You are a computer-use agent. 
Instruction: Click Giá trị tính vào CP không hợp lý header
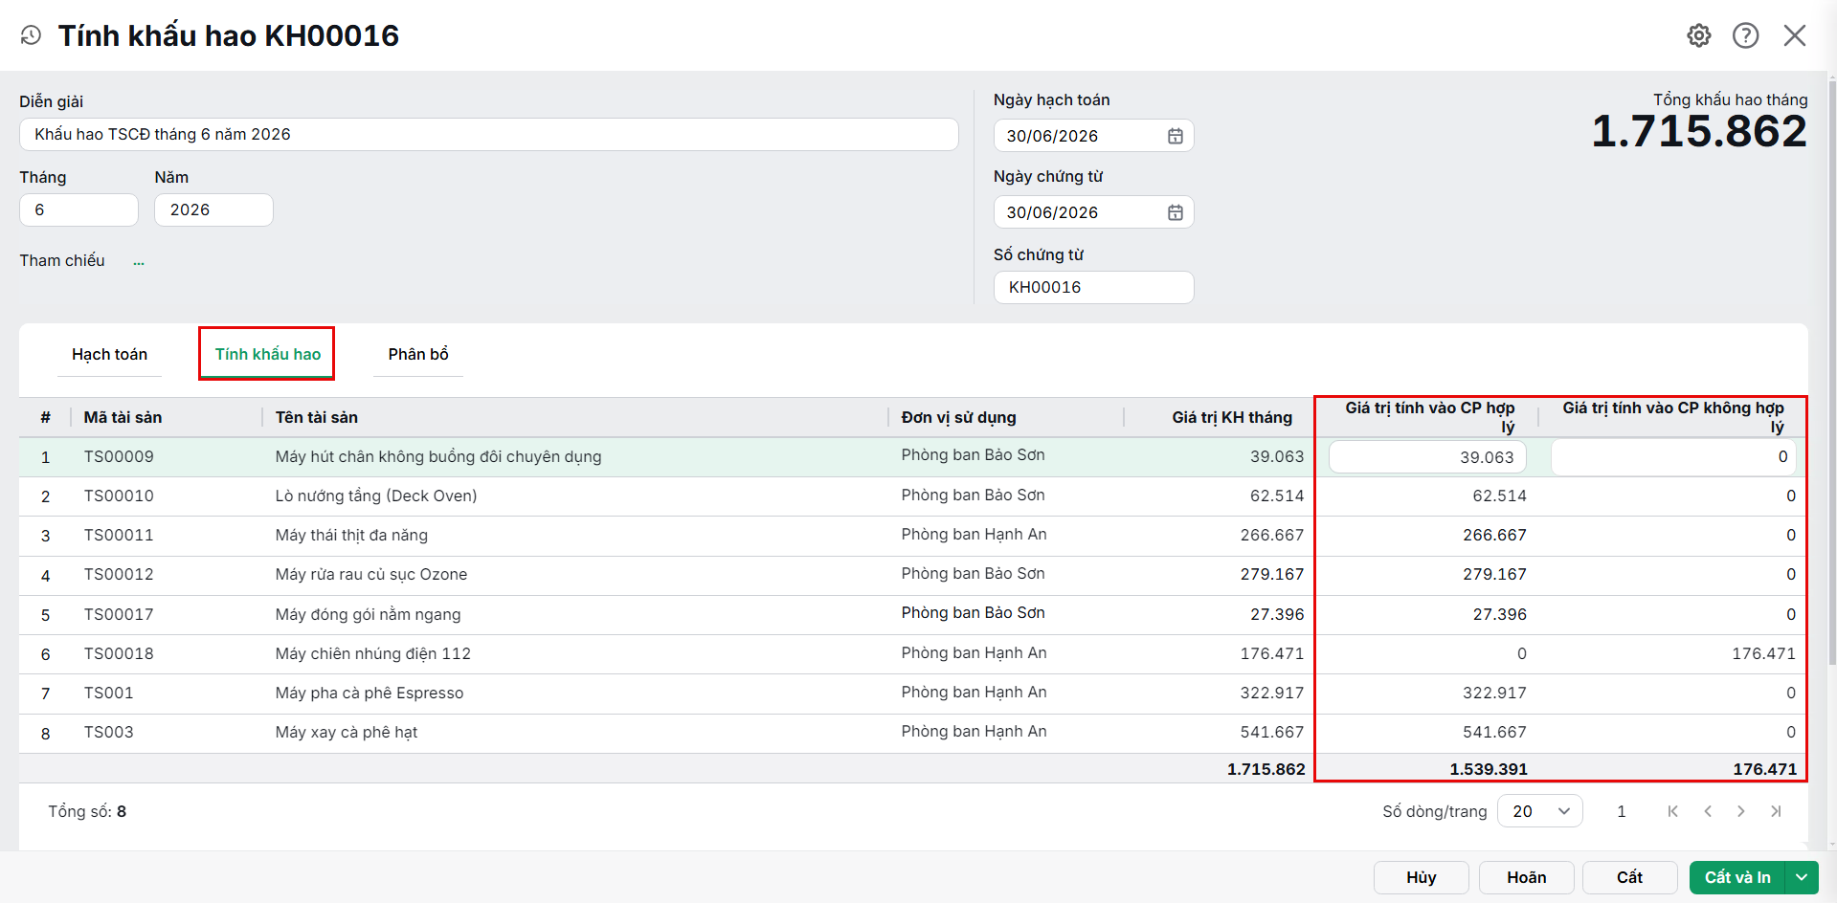(x=1673, y=417)
